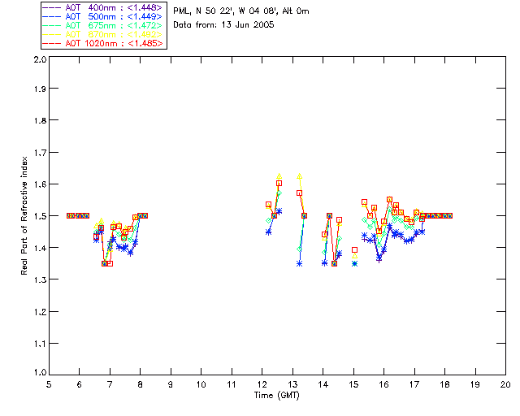
Task: Click the x-axis hour label 5
Action: (x=49, y=384)
